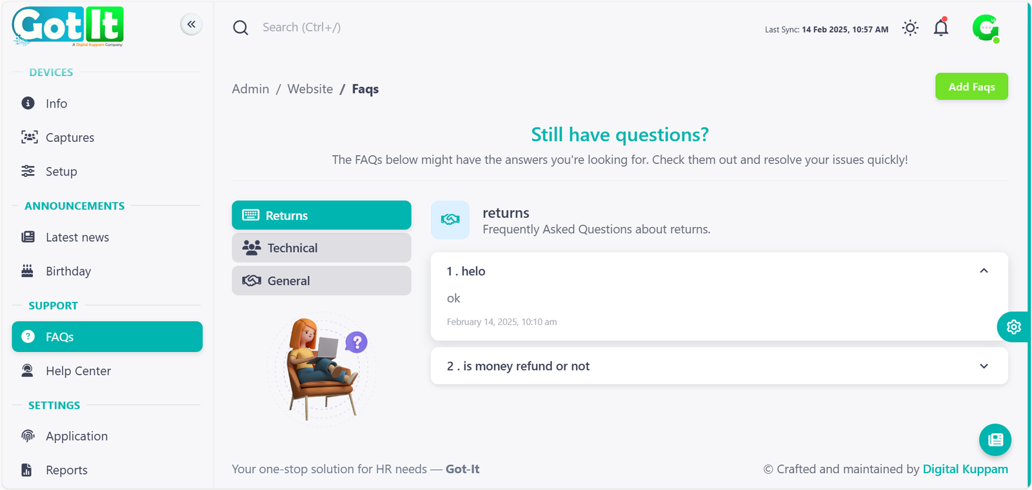Screen dimensions: 1032x490
Task: Click the search magnifier icon
Action: click(241, 28)
